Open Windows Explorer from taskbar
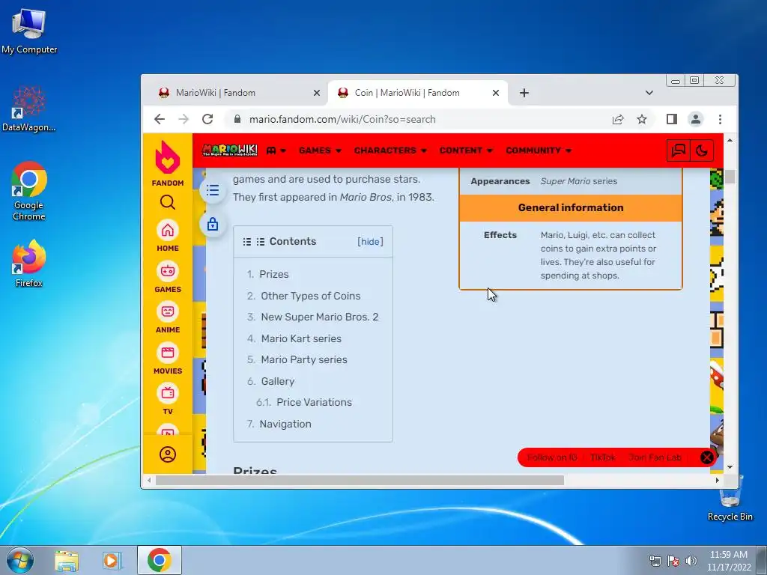This screenshot has width=767, height=575. click(67, 560)
